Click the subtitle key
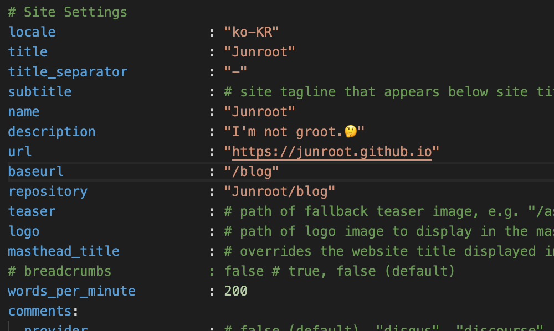 (x=40, y=92)
